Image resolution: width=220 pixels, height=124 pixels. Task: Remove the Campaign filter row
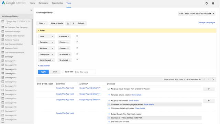[x=77, y=42]
